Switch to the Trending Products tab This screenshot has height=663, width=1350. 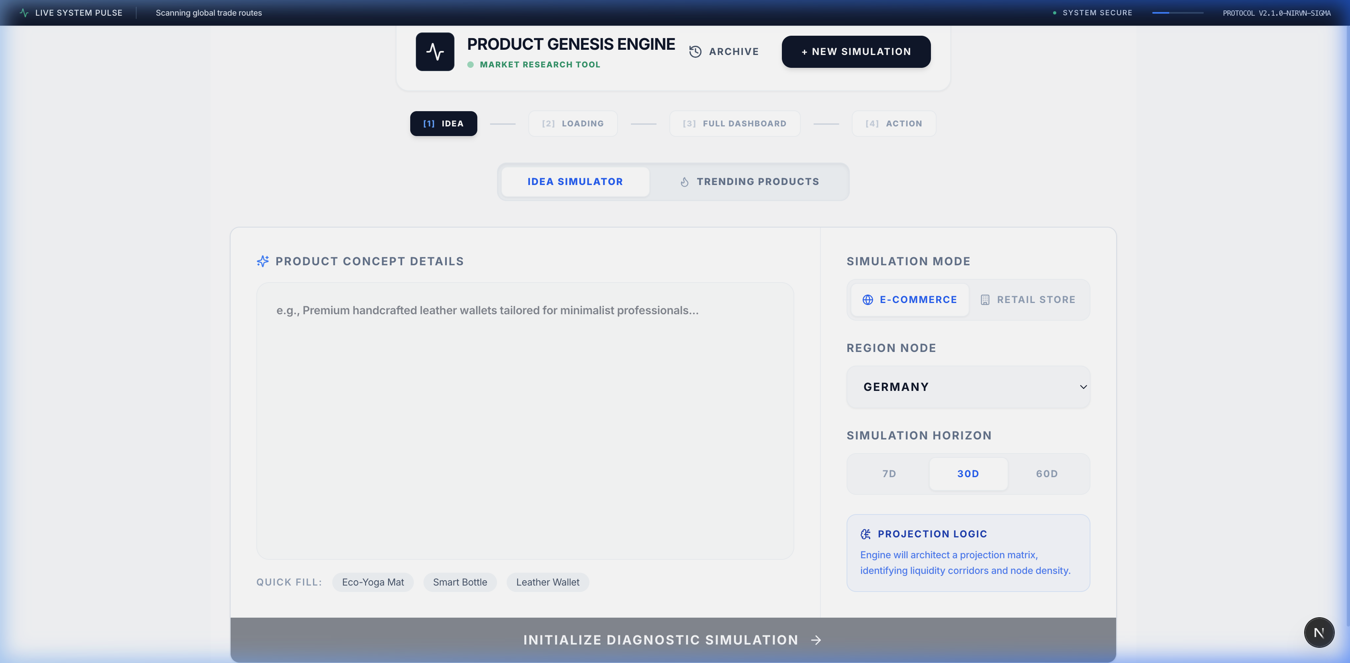click(x=749, y=181)
